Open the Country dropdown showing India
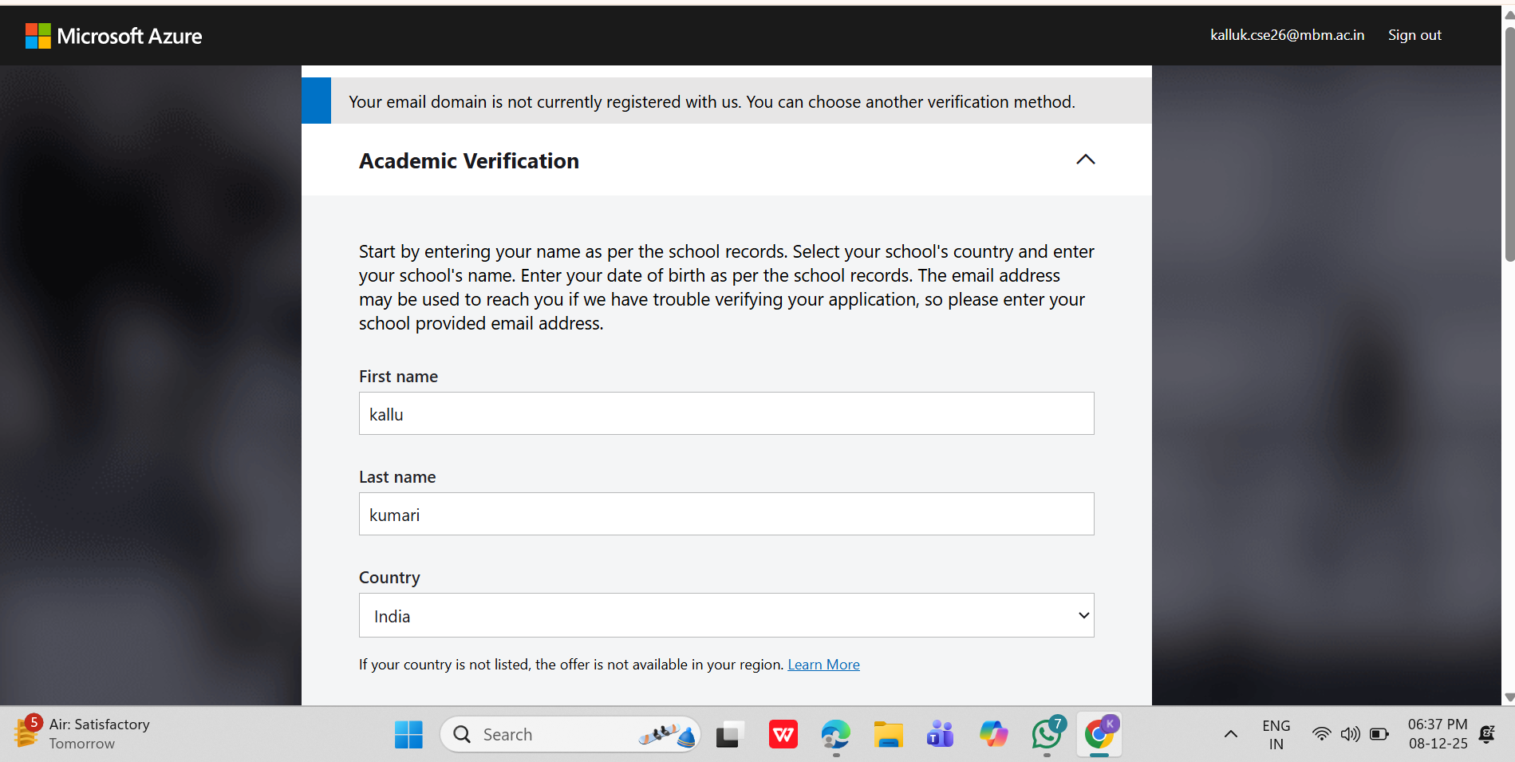This screenshot has height=762, width=1515. pos(726,616)
